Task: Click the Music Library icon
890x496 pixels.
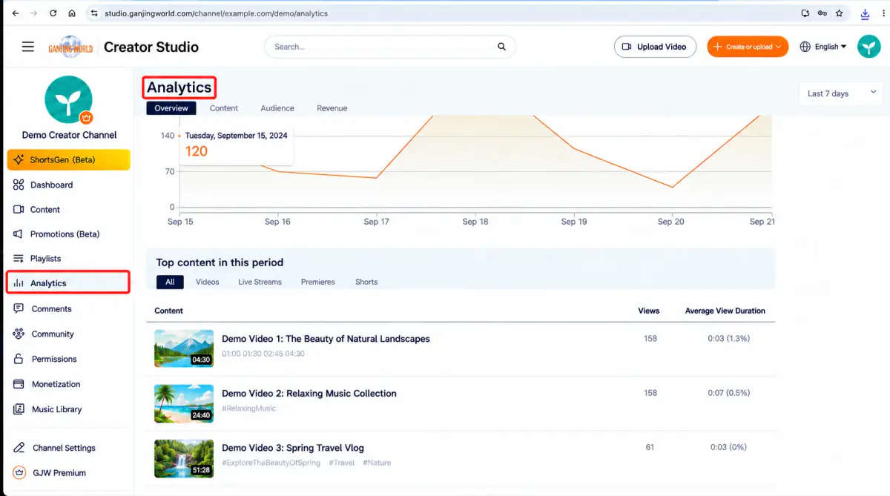Action: coord(19,409)
